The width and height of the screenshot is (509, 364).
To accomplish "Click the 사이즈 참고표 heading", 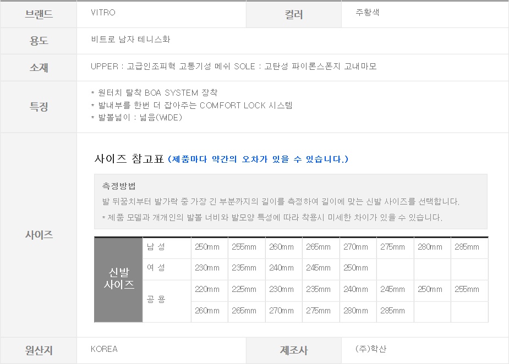I will [129, 159].
